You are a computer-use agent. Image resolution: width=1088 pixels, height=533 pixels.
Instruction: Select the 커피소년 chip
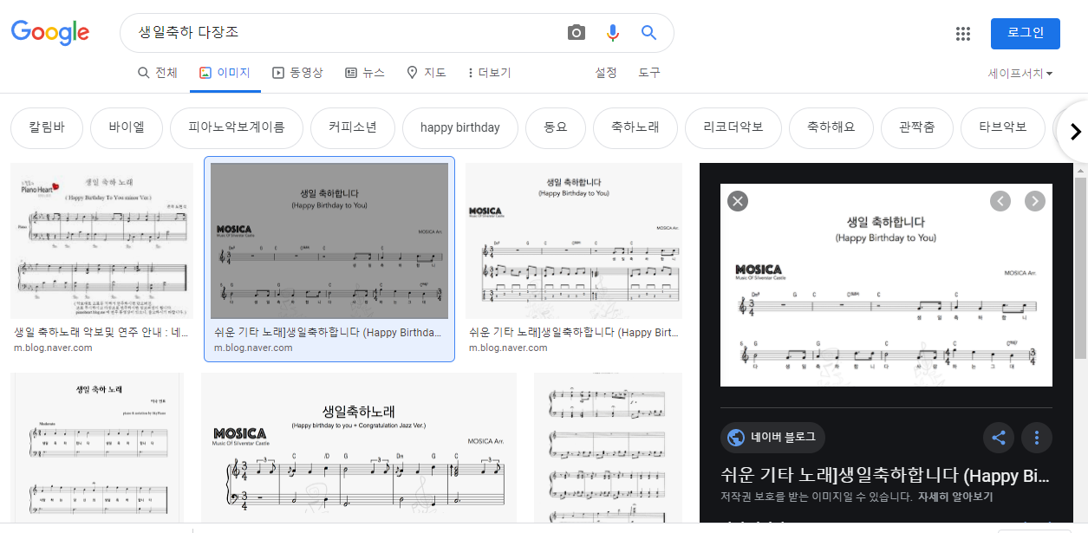(x=353, y=127)
